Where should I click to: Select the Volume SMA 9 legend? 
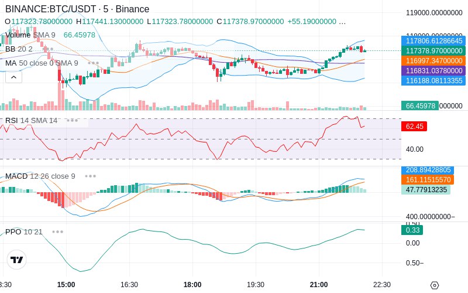30,35
